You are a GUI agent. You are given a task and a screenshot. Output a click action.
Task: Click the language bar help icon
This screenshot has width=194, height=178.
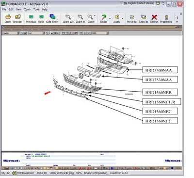pos(158,3)
